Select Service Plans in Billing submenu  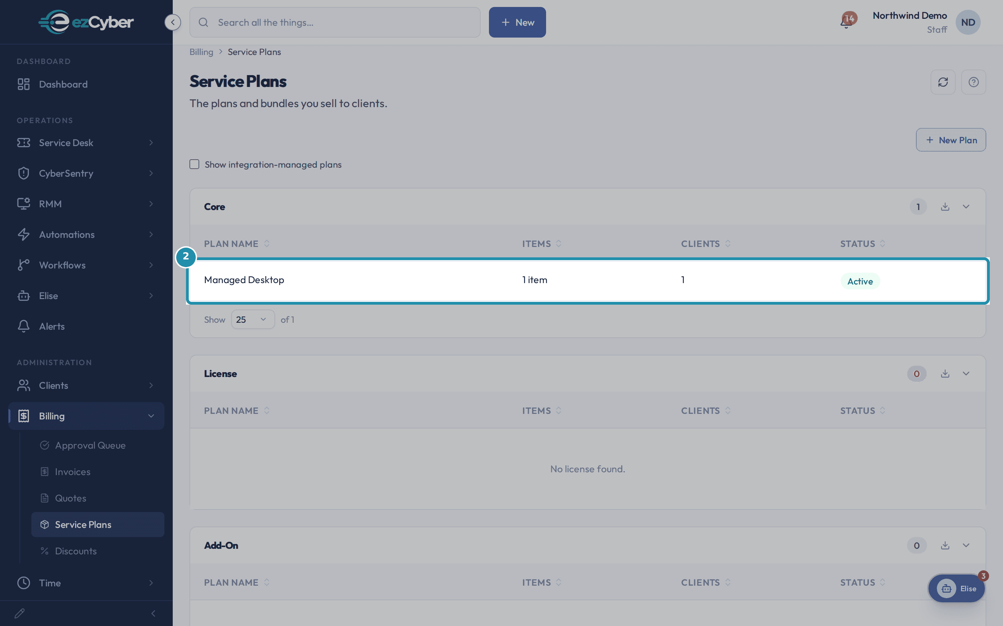click(x=98, y=524)
